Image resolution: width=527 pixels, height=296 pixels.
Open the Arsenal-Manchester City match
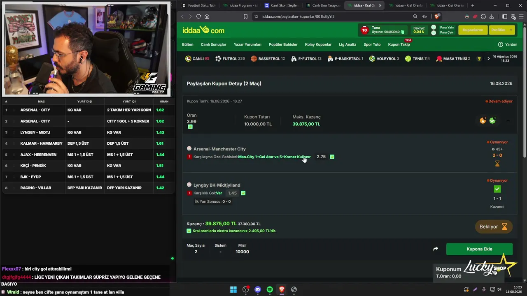click(219, 149)
